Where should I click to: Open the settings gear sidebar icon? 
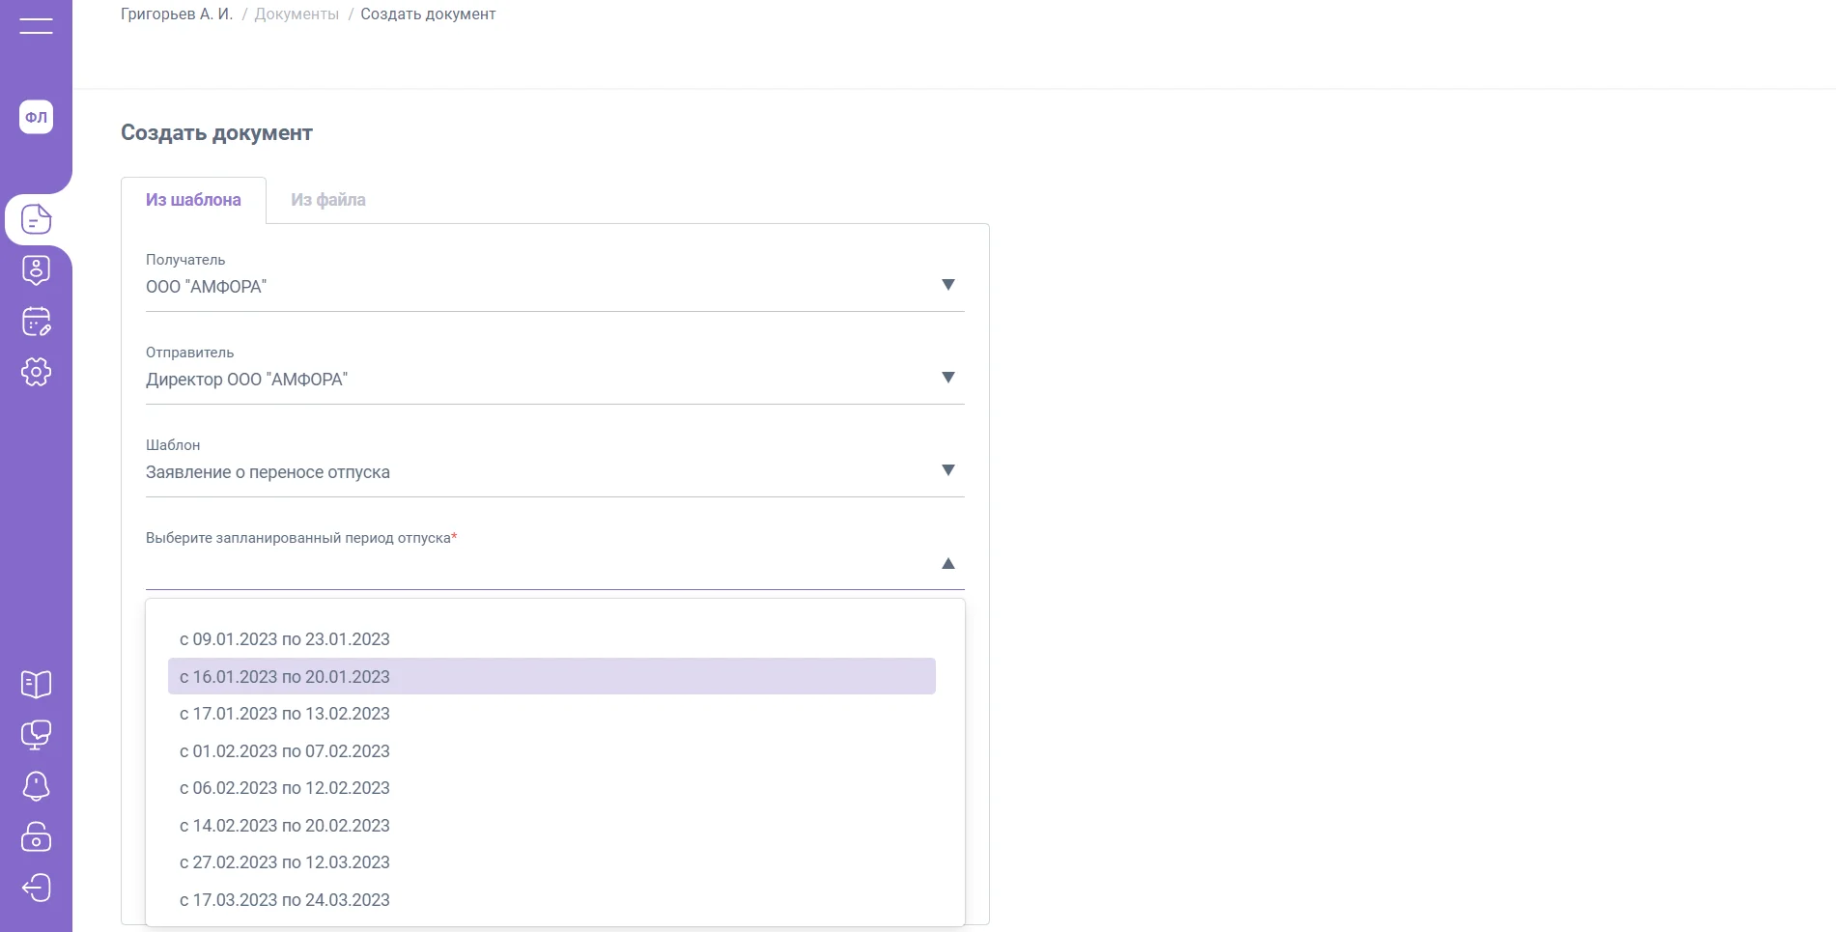[x=36, y=372]
